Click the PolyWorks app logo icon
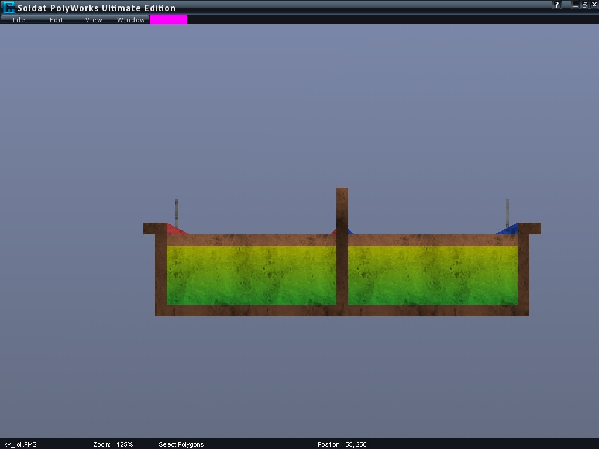Image resolution: width=599 pixels, height=449 pixels. click(8, 8)
